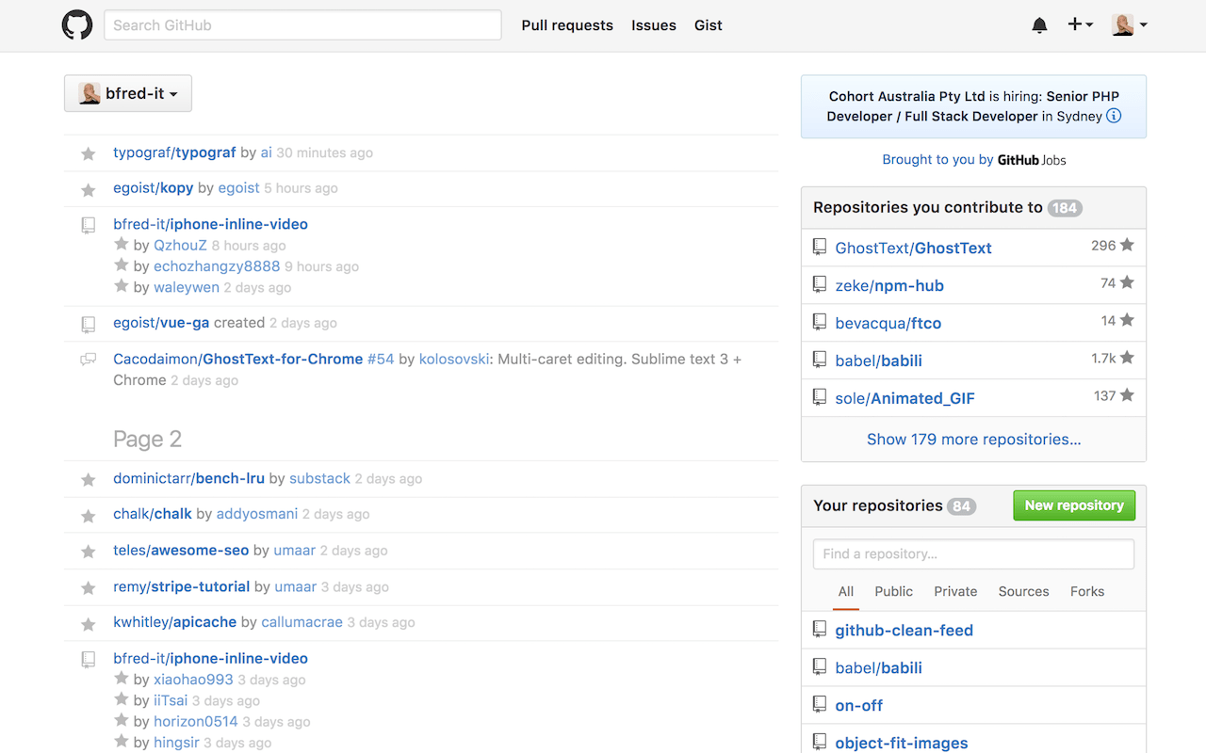Click star icon beside kwhitley/apicache
The image size is (1206, 753).
pos(89,624)
